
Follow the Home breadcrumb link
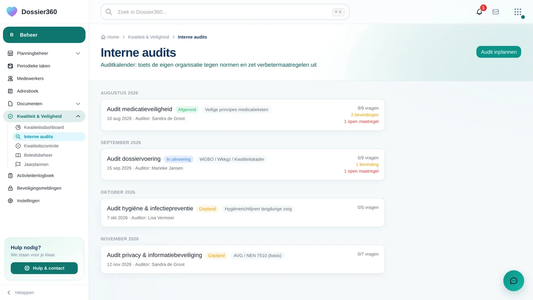click(113, 37)
